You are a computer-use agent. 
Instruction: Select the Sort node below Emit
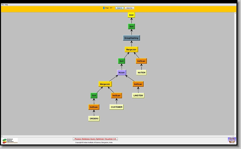point(131,26)
